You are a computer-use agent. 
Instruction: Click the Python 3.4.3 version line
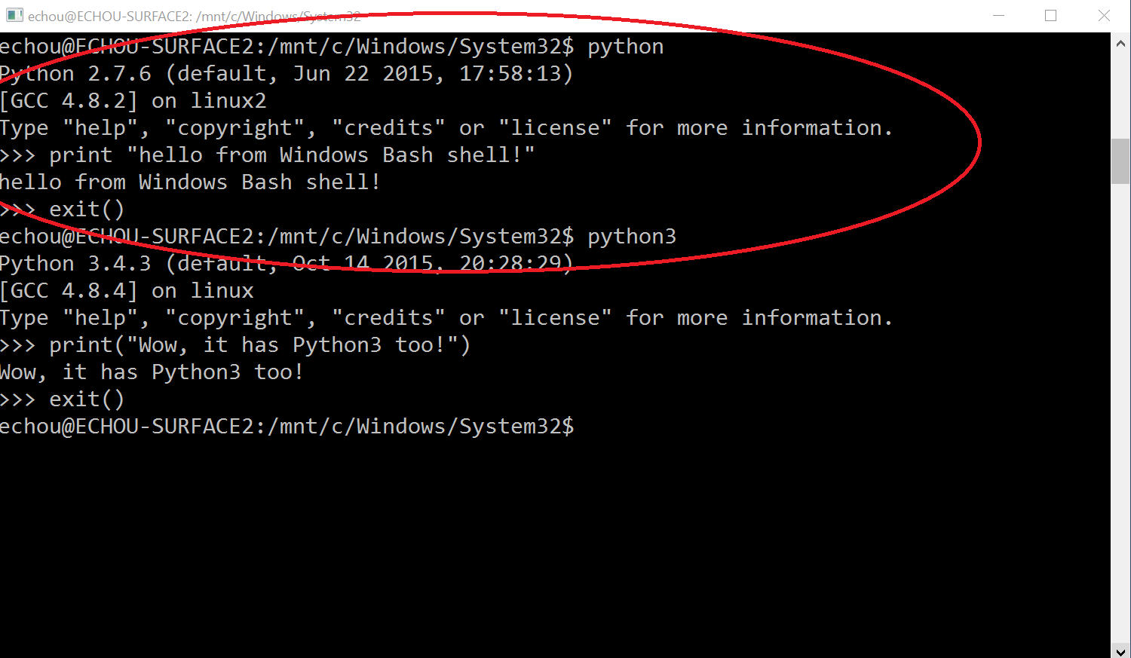pyautogui.click(x=287, y=263)
